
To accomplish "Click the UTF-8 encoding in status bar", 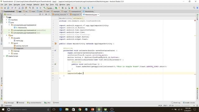I will click(x=171, y=105).
